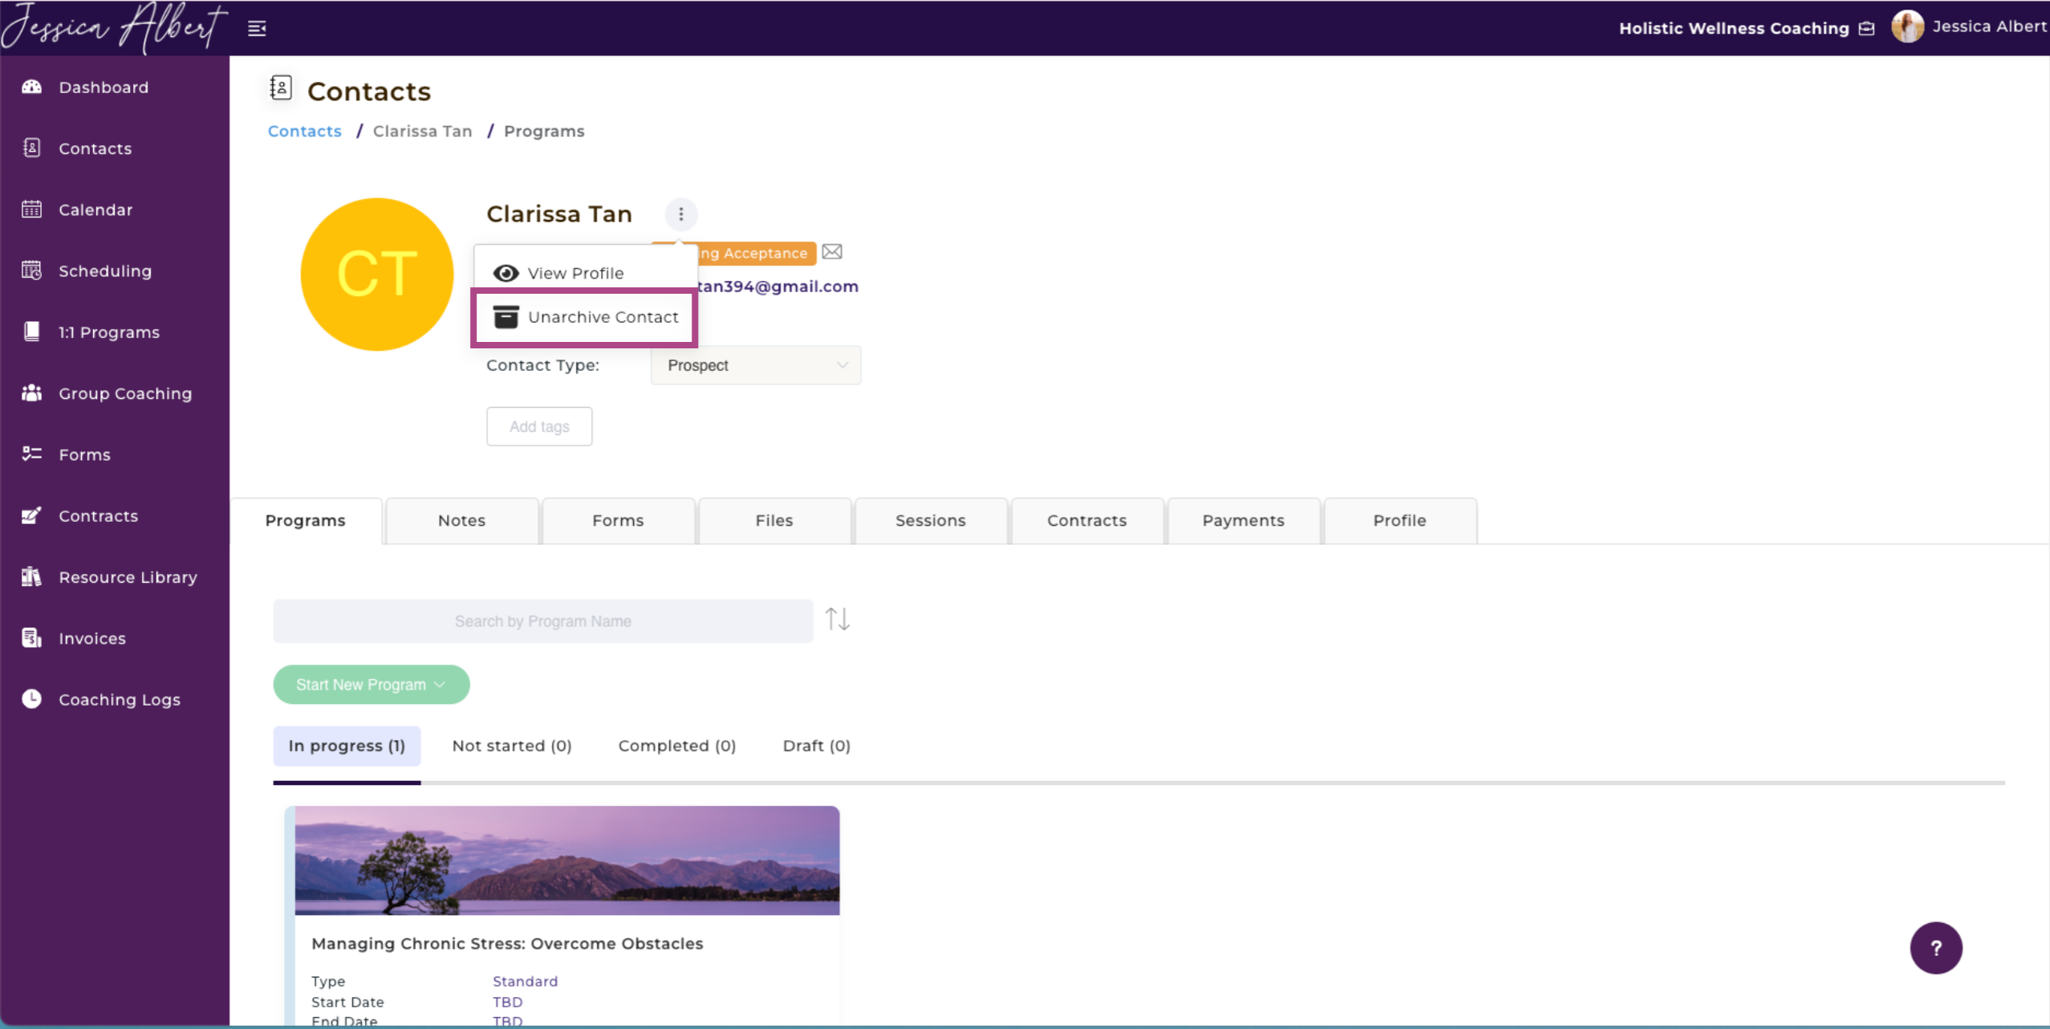Screen dimensions: 2050x1029
Task: Click the Dashboard gauge icon in sidebar
Action: click(31, 87)
